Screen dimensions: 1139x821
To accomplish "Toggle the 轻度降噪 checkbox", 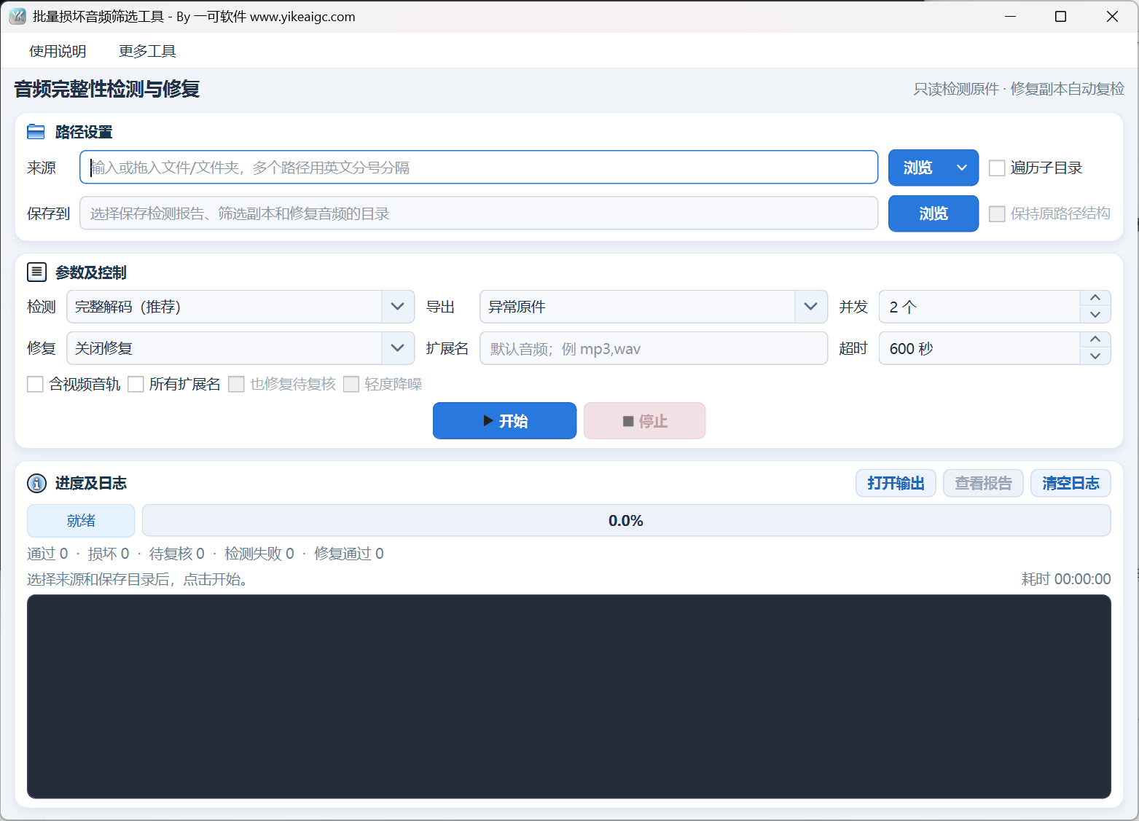I will coord(351,384).
